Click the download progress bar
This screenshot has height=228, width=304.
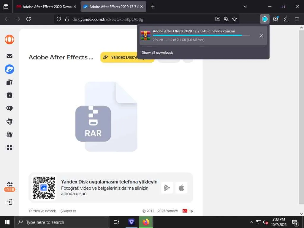201,35
